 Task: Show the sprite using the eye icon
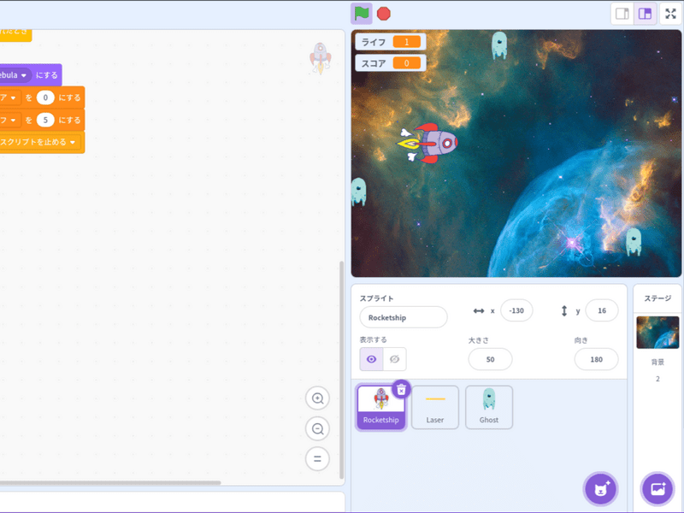pos(371,359)
